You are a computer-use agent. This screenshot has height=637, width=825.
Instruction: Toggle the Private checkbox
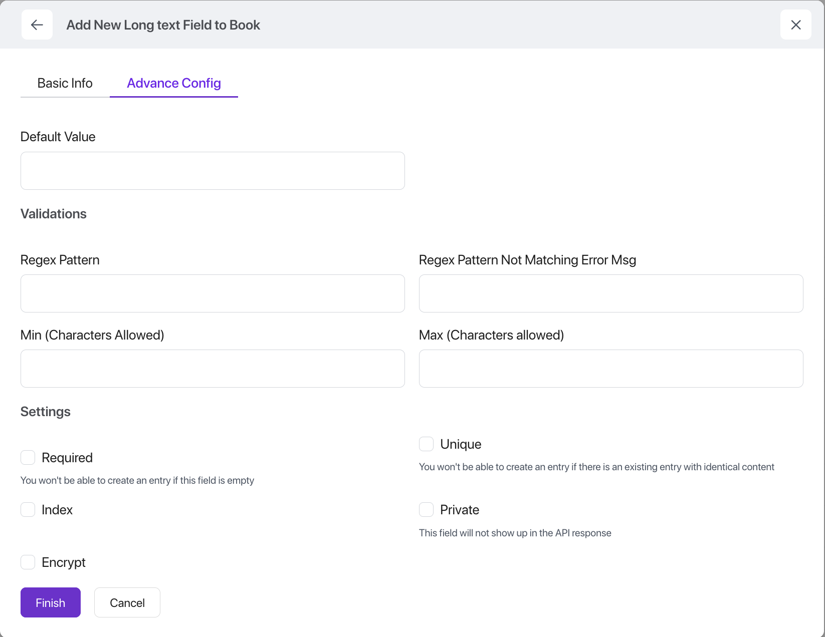(426, 510)
